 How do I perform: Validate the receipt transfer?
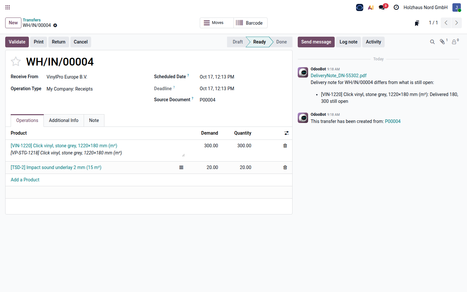(17, 42)
